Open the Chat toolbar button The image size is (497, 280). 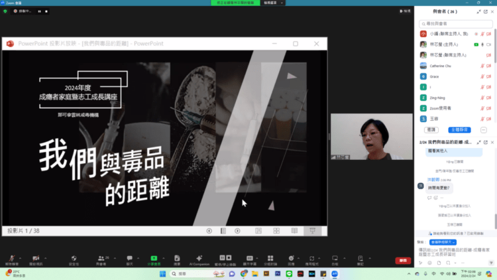[130, 259]
